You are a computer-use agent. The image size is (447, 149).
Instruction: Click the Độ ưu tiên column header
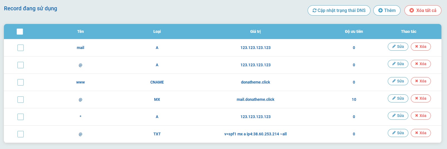tap(354, 31)
